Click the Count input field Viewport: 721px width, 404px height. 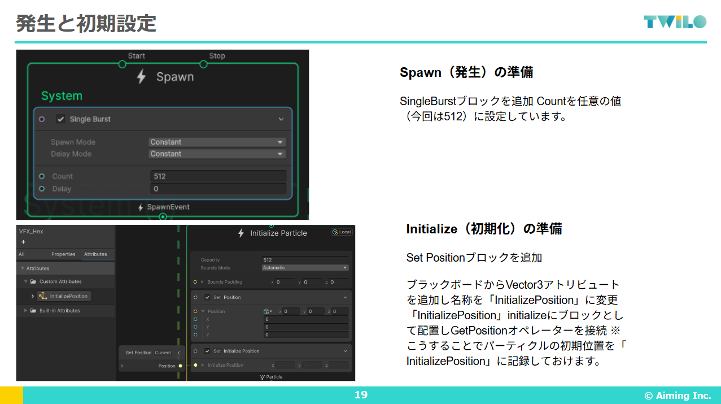[218, 176]
